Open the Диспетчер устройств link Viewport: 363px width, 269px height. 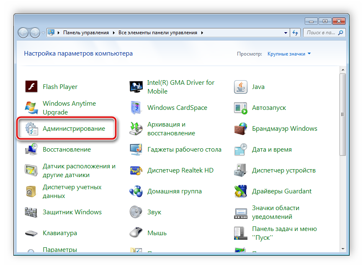click(x=283, y=170)
